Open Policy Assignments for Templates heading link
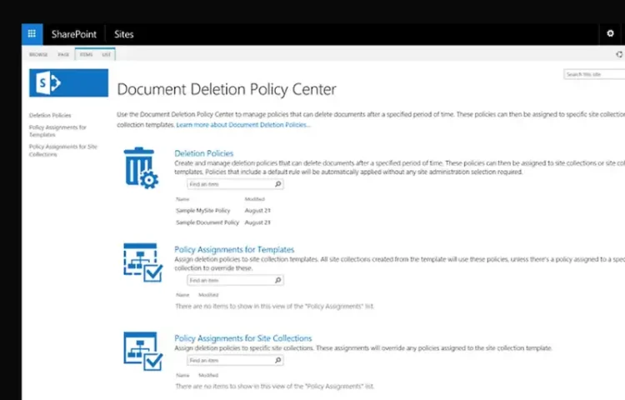 [234, 249]
